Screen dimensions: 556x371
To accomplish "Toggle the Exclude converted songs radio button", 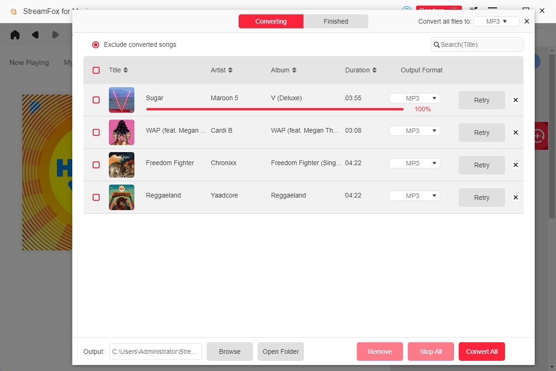I will pyautogui.click(x=95, y=45).
